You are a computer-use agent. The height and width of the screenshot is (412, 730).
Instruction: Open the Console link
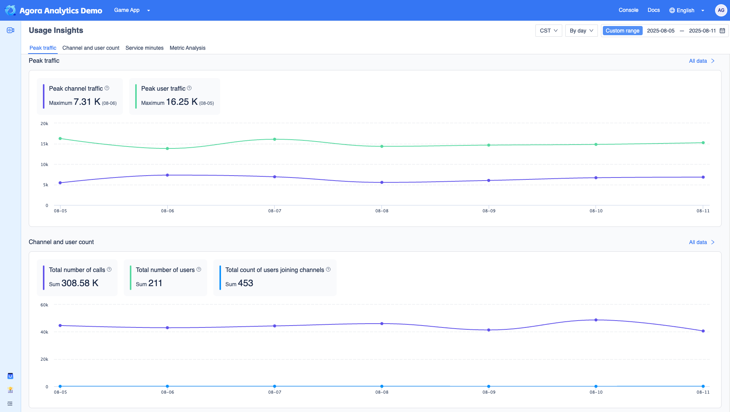coord(628,10)
